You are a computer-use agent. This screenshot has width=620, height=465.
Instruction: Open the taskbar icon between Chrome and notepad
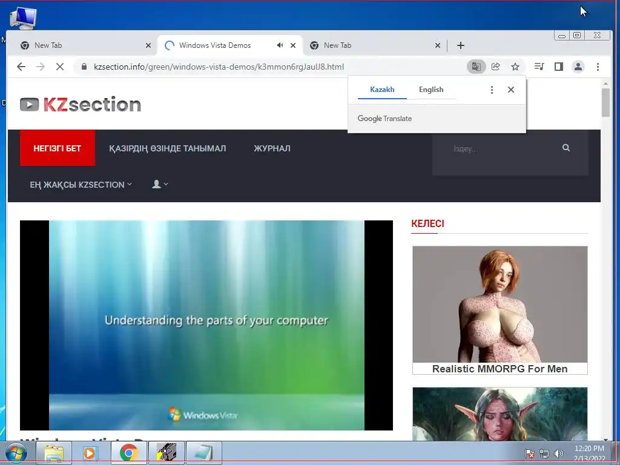tap(166, 453)
